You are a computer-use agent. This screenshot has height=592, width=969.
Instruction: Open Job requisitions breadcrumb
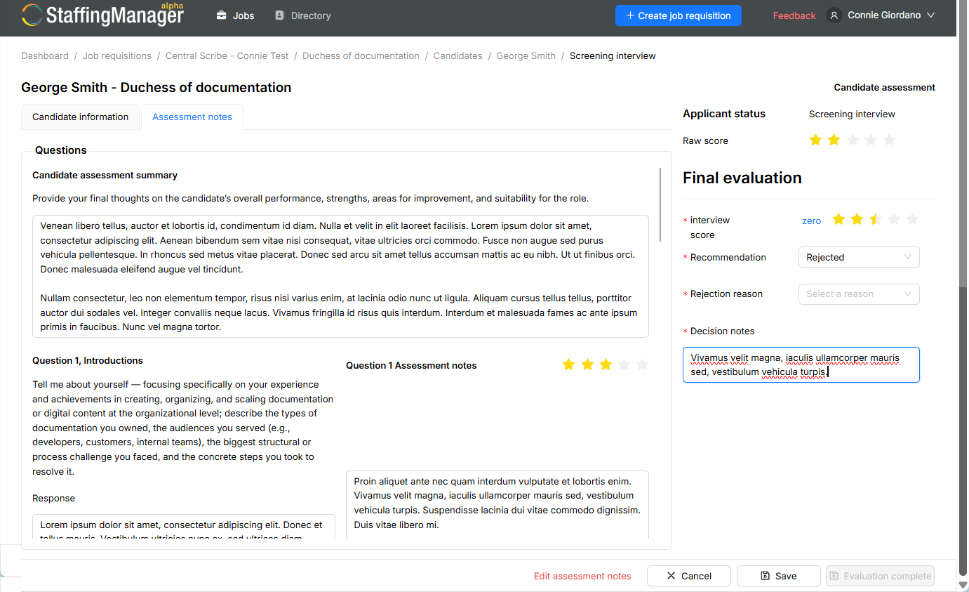point(117,56)
